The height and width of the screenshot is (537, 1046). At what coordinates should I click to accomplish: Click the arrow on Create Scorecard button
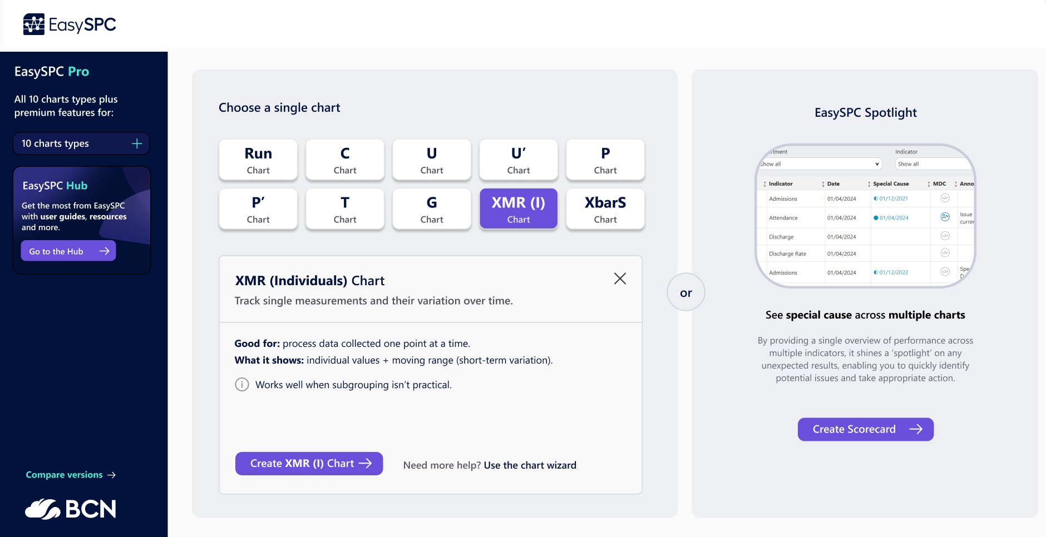tap(916, 429)
